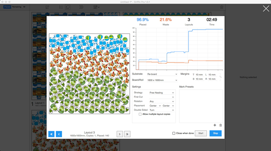Go to the previous layout
This screenshot has width=271, height=151.
click(59, 134)
